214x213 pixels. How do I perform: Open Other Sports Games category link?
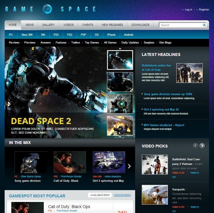point(31,176)
